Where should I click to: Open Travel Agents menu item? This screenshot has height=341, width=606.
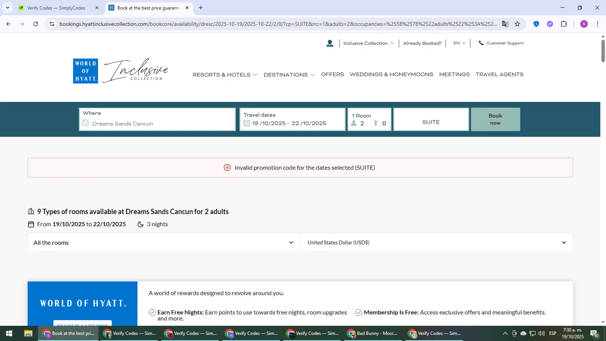pyautogui.click(x=499, y=74)
